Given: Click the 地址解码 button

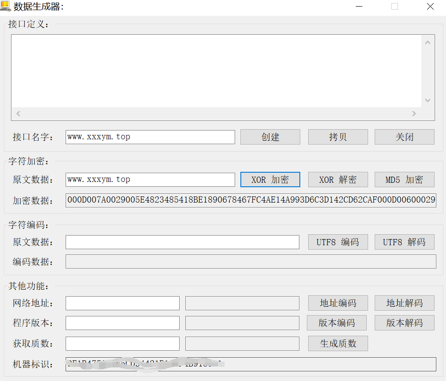Looking at the screenshot, I should tap(405, 303).
